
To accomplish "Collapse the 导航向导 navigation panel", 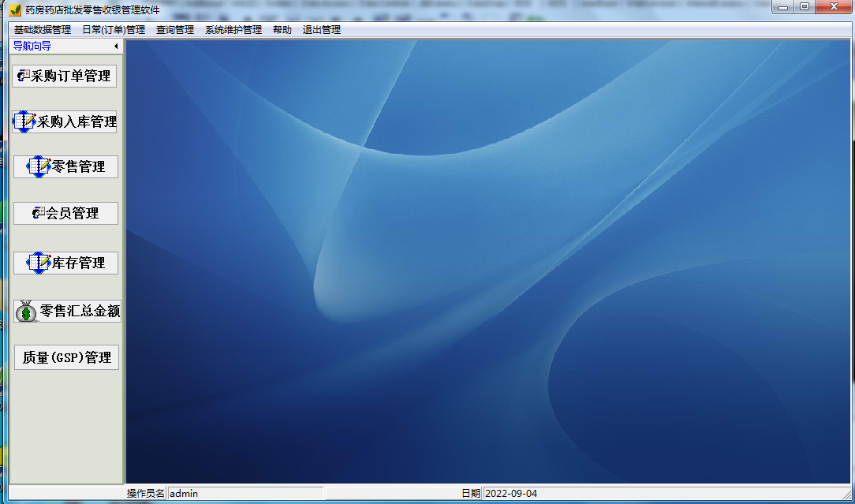I will (115, 46).
